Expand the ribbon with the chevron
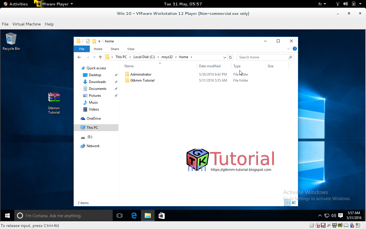This screenshot has height=229, width=366. 289,49
